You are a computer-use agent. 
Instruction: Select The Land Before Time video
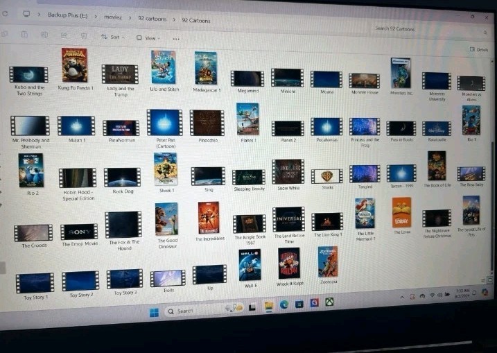(289, 219)
